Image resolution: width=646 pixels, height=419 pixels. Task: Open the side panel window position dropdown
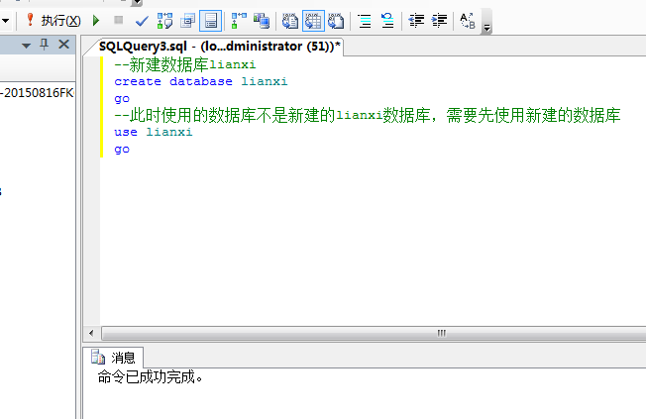click(x=27, y=46)
